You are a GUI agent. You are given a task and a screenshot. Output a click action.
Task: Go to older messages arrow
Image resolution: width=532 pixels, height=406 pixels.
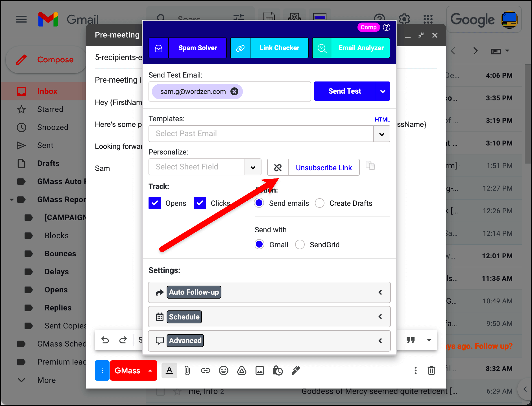click(476, 51)
